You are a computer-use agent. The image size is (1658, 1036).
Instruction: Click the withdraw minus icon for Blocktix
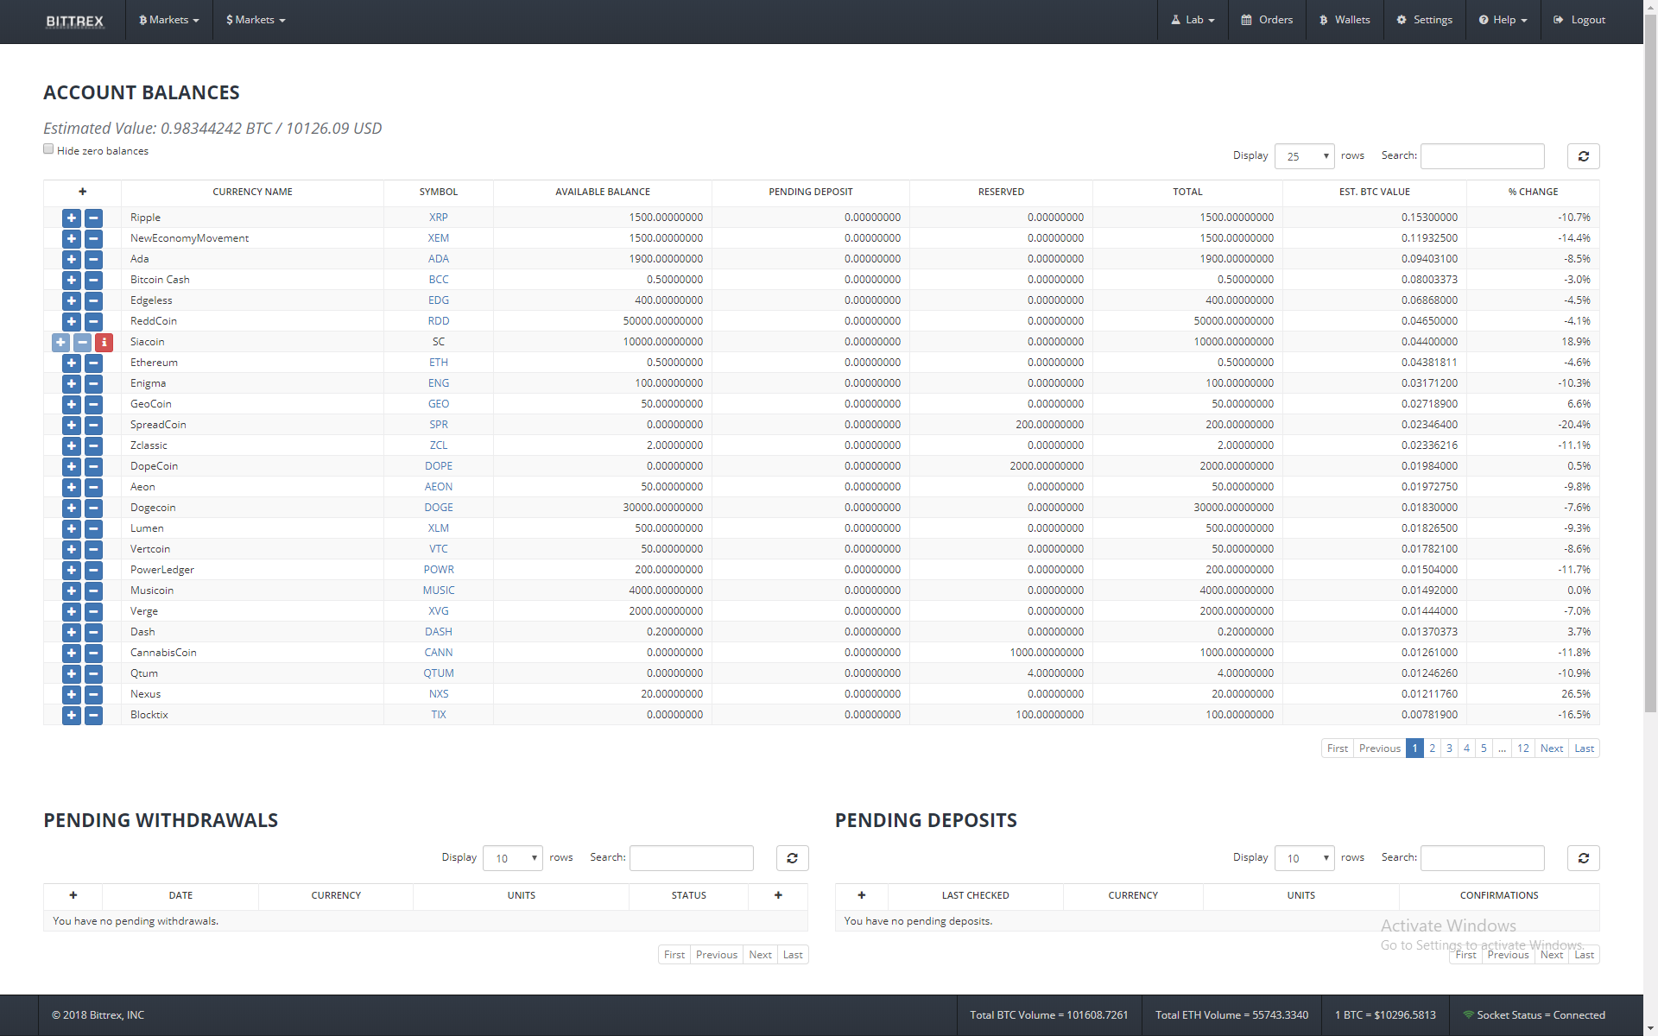coord(93,716)
